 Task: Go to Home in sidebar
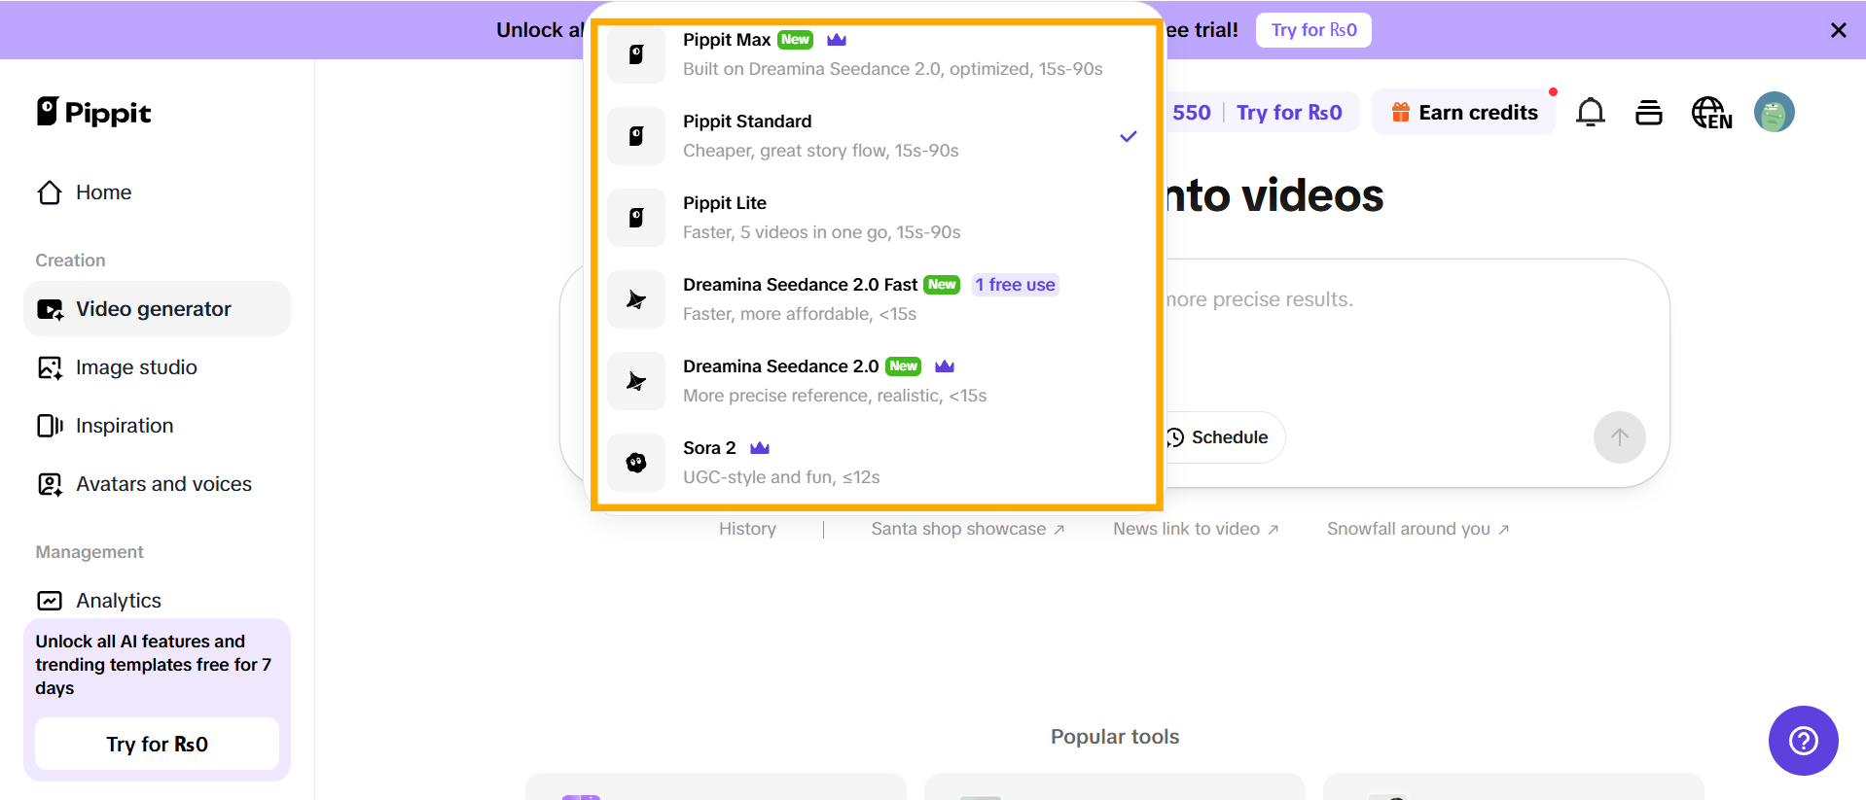[x=157, y=192]
